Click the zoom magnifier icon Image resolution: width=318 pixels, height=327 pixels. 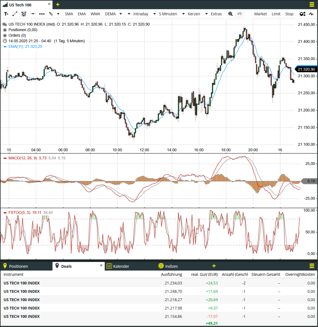click(230, 14)
